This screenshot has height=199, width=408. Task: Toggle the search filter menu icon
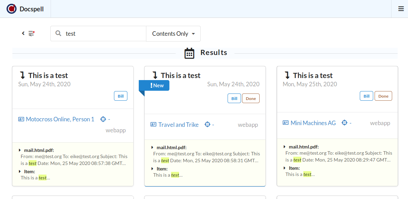coord(31,33)
